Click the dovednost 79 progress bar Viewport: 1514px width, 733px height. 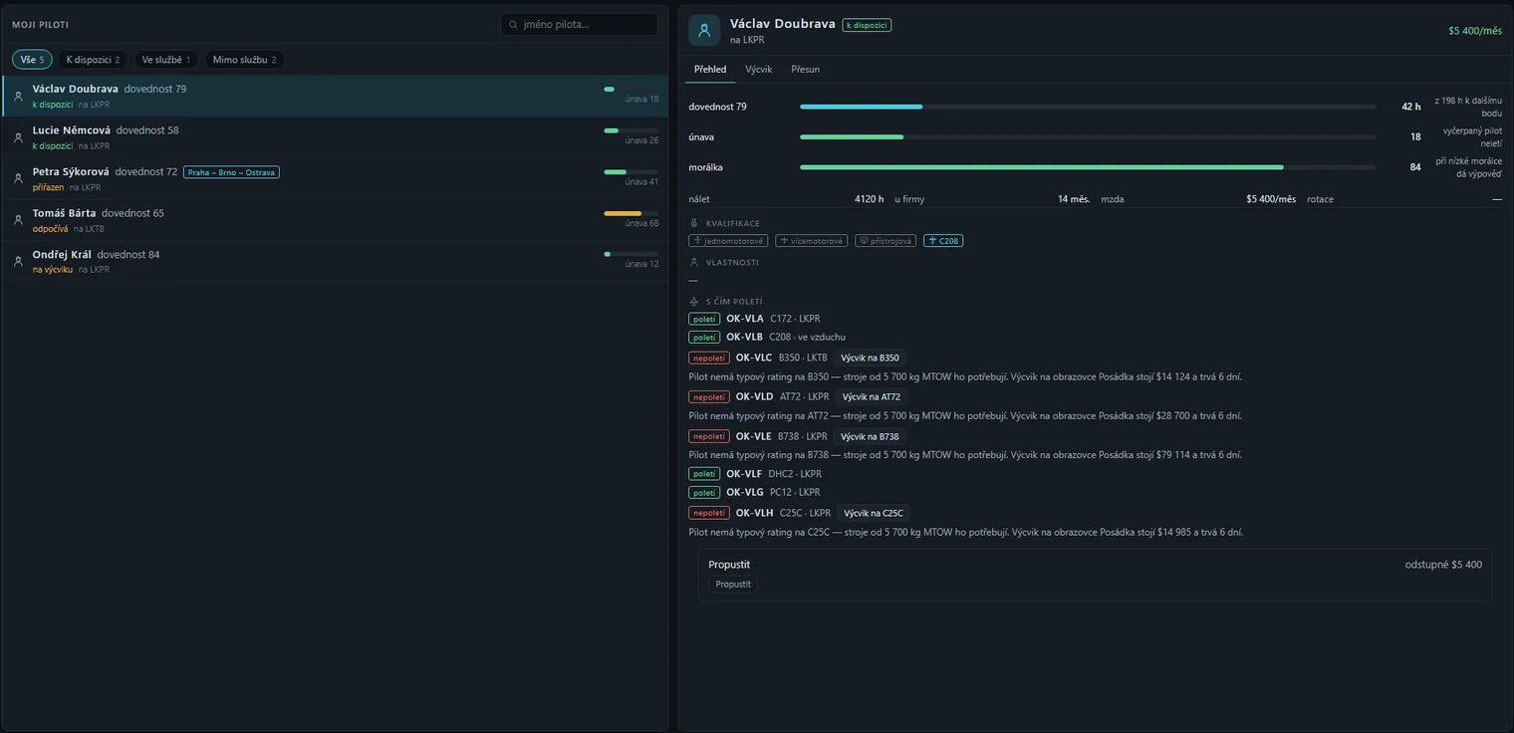point(1088,107)
